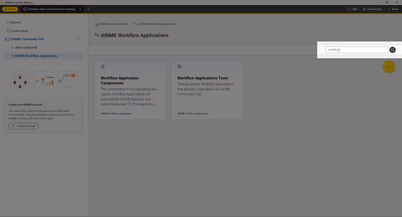402x217 pixels.
Task: Open the Home tab
Action: pyautogui.click(x=10, y=9)
